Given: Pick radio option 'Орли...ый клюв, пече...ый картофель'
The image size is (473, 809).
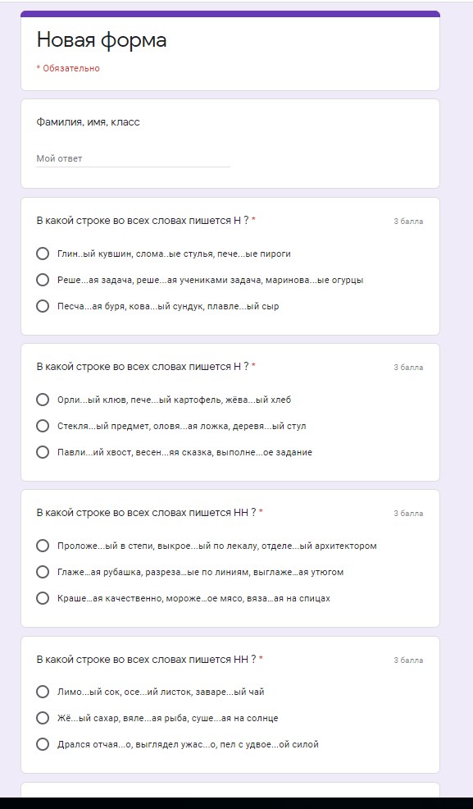Looking at the screenshot, I should [43, 400].
